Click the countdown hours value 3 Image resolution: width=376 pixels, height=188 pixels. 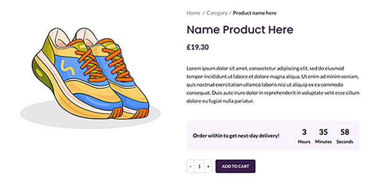click(304, 132)
